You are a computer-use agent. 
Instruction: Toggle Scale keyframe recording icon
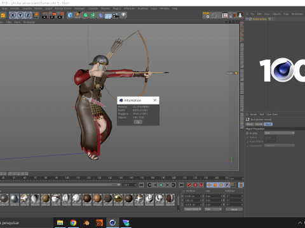pos(215,185)
